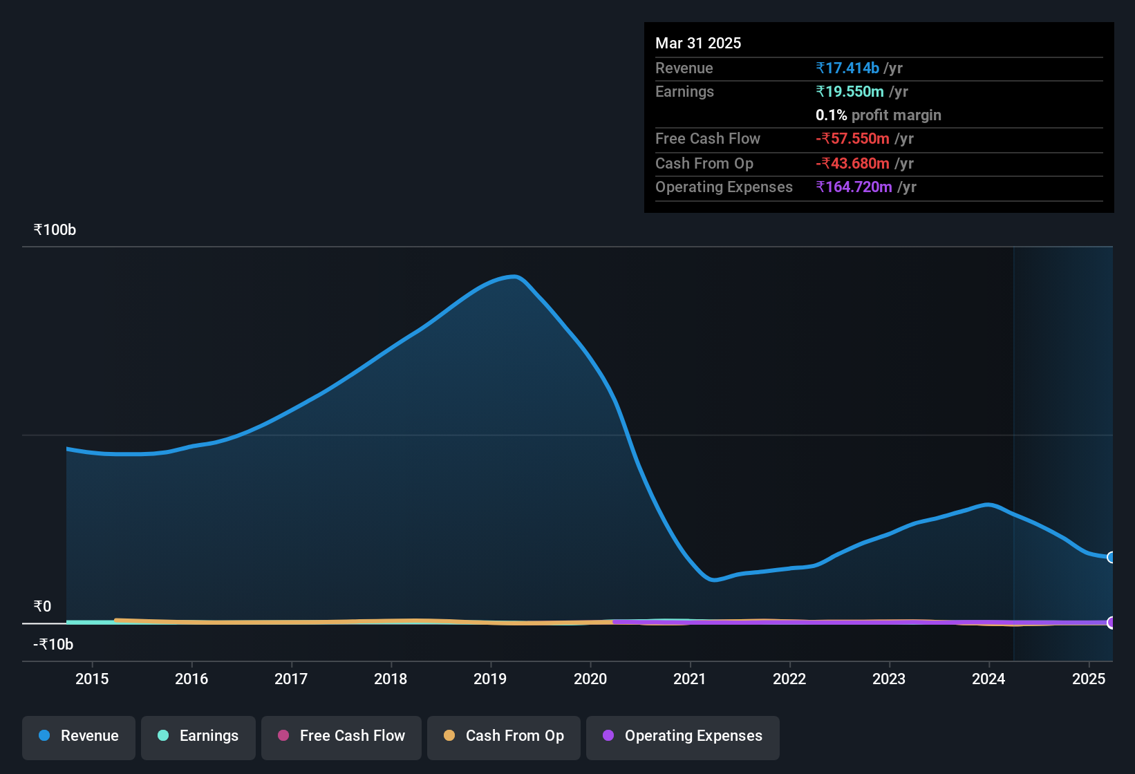
Task: Click the 2020 x-axis label
Action: point(590,679)
